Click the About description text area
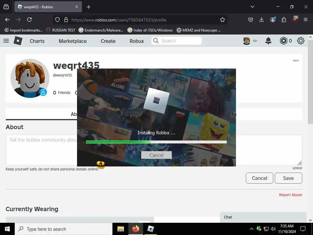Image resolution: width=313 pixels, height=235 pixels. [x=154, y=150]
